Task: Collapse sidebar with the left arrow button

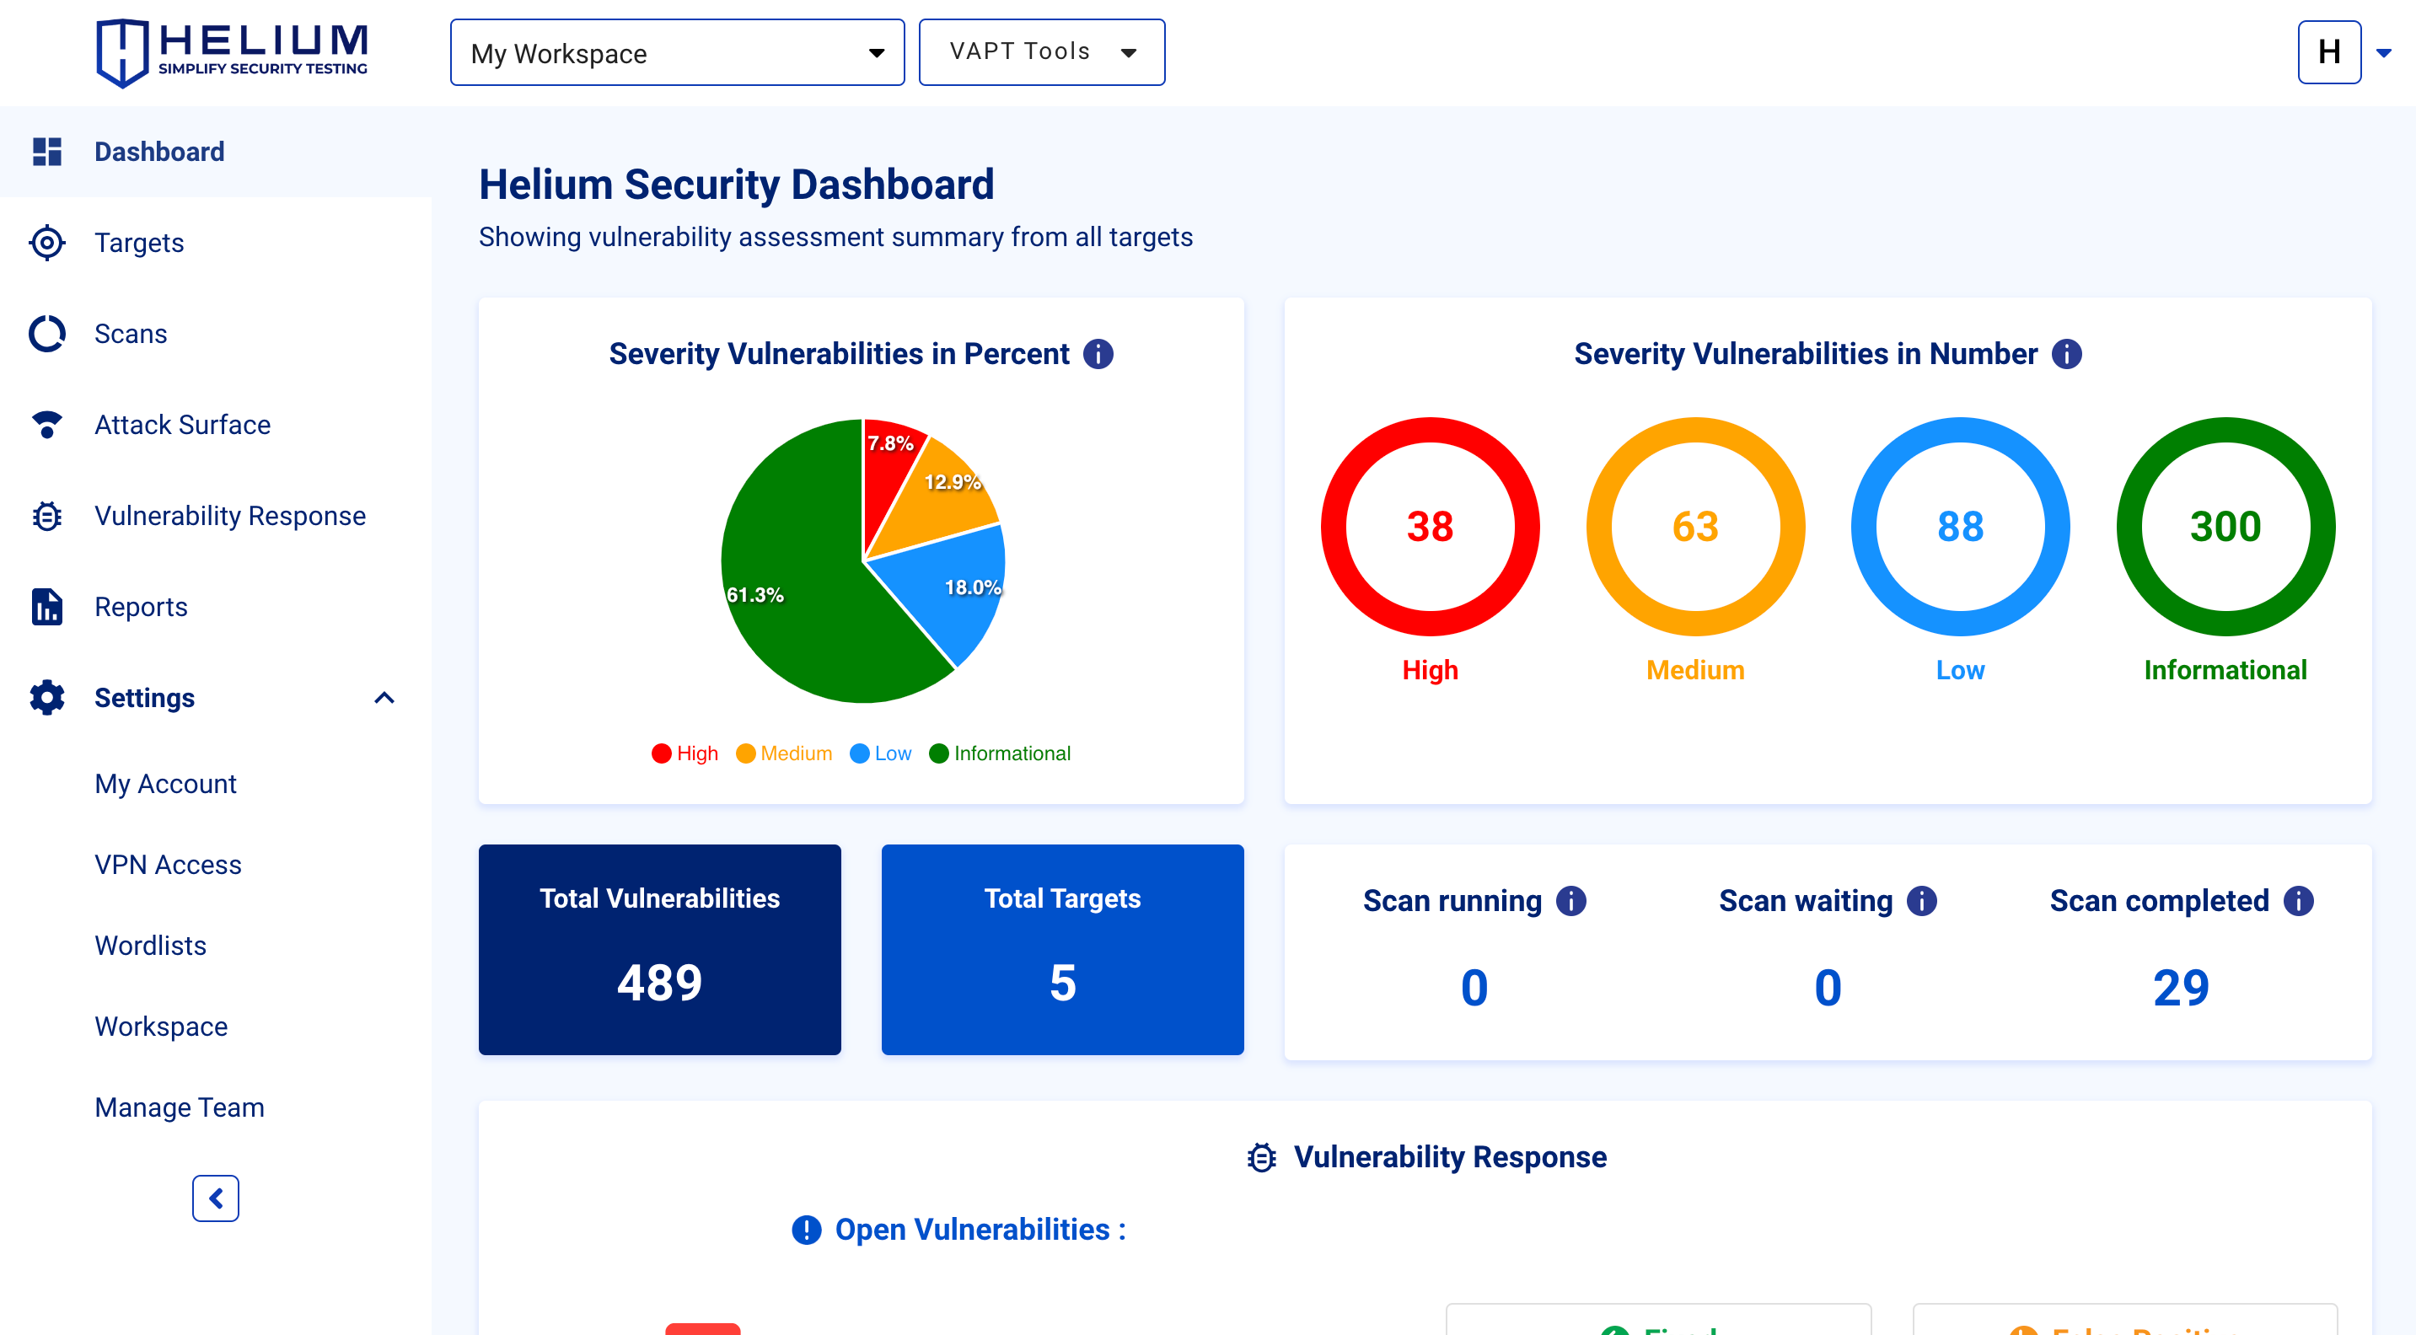Action: click(216, 1198)
